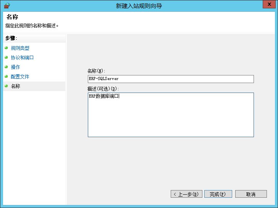The image size is (278, 208).
Task: Click the 名称(N) field label
Action: tap(96, 71)
